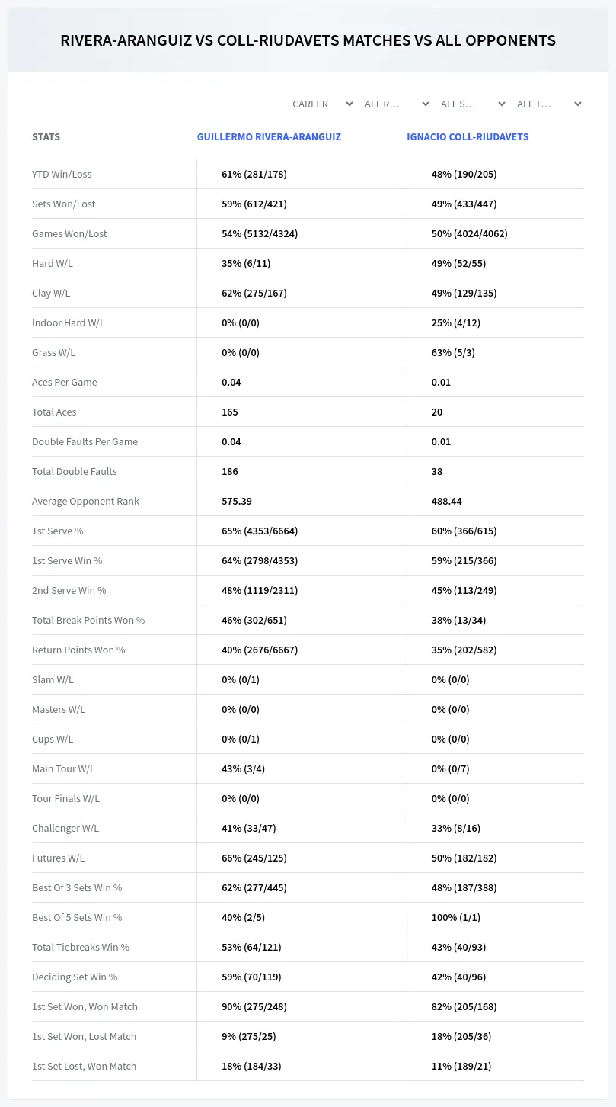Select the Deciding Set Win % label
The width and height of the screenshot is (616, 1107).
[75, 977]
